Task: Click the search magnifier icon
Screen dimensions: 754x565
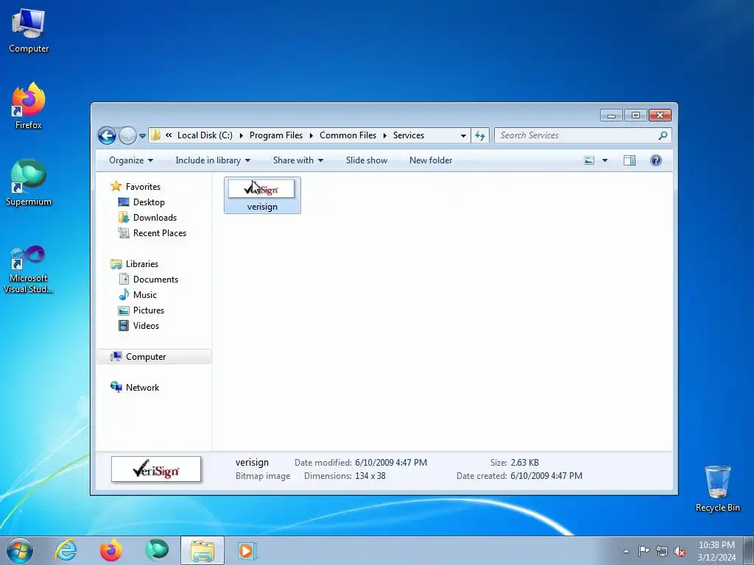Action: tap(663, 135)
